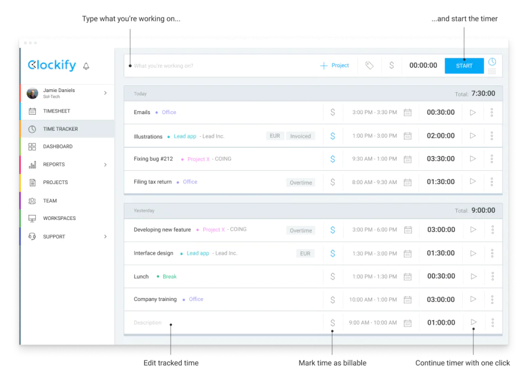Click the 00:00:00 timer display
This screenshot has width=529, height=382.
[x=423, y=65]
